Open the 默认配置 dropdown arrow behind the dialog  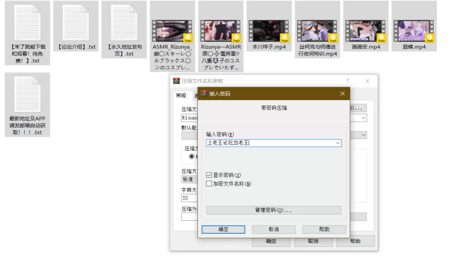(363, 135)
